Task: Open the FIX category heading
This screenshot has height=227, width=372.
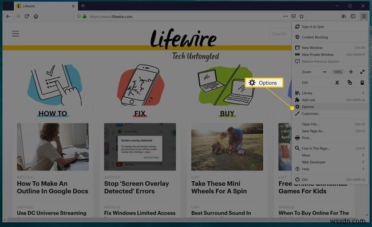Action: click(x=140, y=113)
